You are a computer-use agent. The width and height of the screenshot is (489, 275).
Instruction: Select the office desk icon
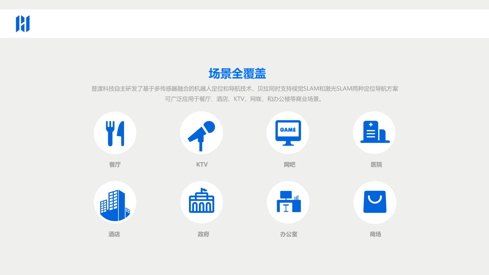pos(288,202)
